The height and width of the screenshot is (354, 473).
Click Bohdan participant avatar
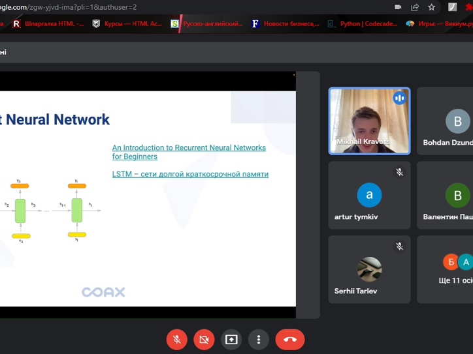coord(457,121)
